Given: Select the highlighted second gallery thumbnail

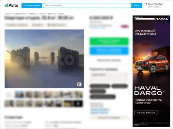Looking at the screenshot, I should pyautogui.click(x=19, y=95).
